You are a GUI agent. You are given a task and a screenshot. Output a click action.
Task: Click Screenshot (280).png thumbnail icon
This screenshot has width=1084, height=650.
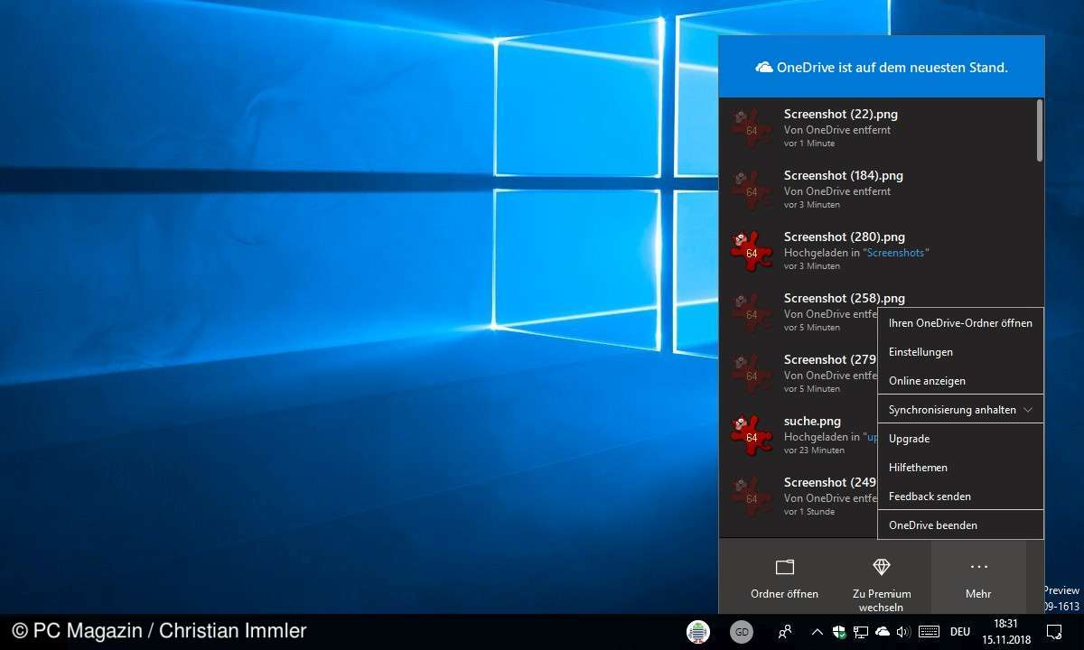(752, 251)
